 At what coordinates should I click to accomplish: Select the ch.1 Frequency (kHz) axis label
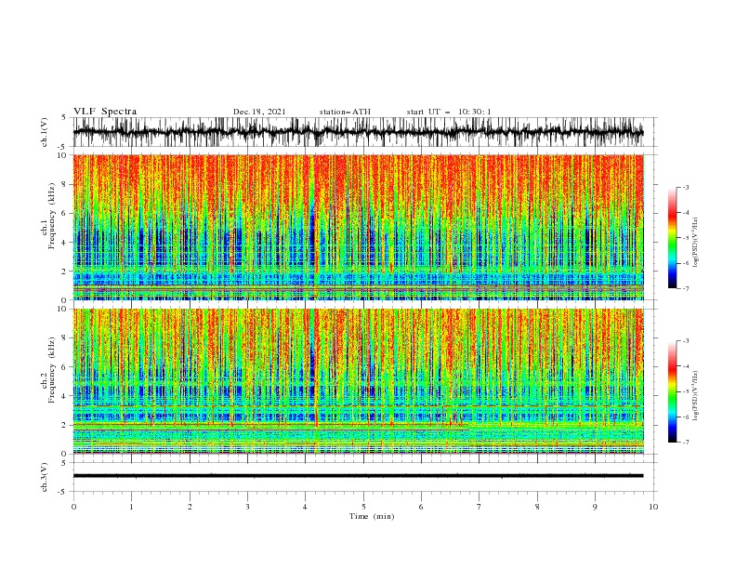pos(48,216)
